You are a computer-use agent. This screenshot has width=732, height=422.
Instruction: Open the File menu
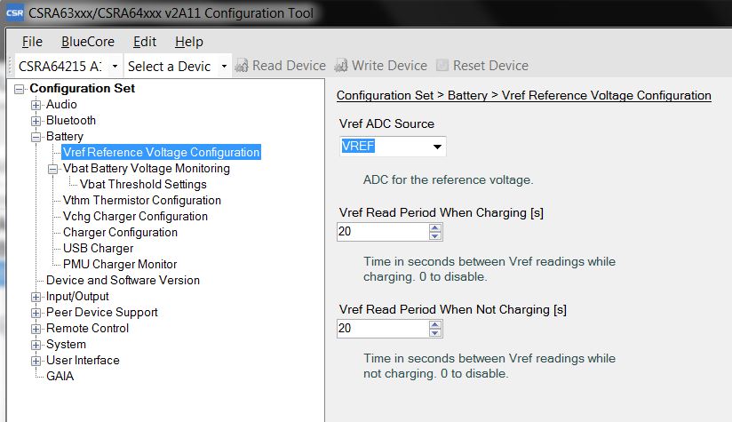(32, 42)
